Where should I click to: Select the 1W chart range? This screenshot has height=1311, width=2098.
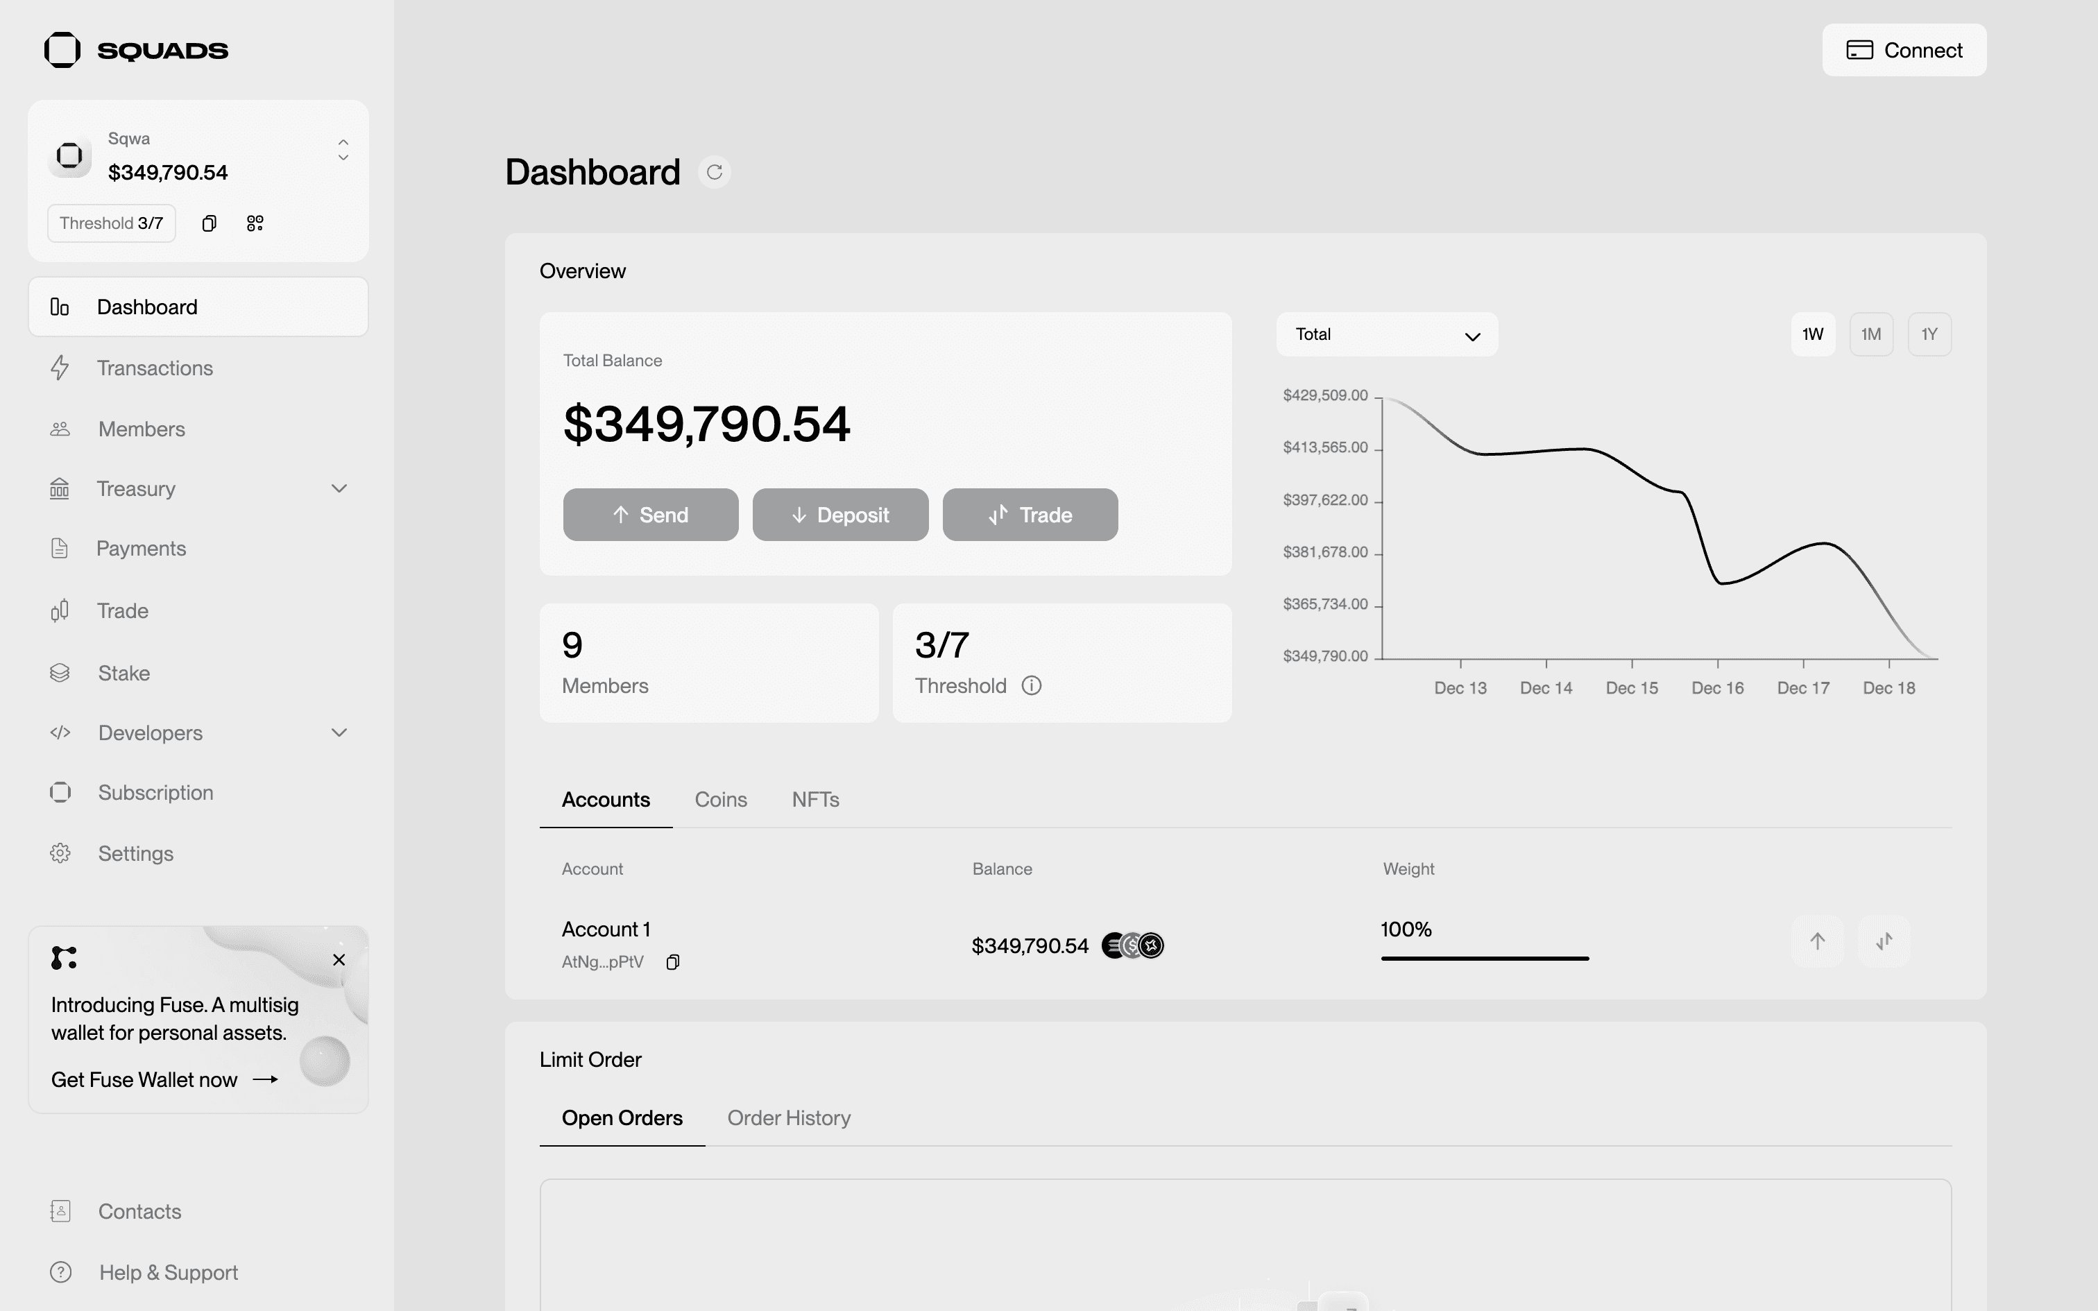click(x=1813, y=334)
